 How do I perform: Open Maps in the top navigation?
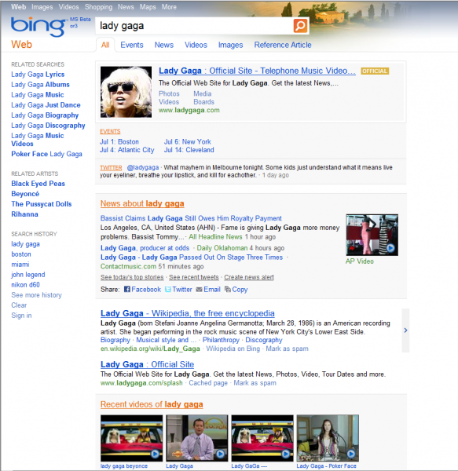coord(148,7)
